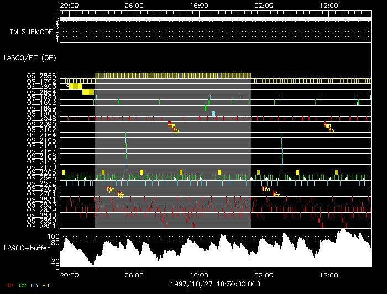Click the cyan bar in OS_1900 row
387x294 pixels.
point(213,113)
